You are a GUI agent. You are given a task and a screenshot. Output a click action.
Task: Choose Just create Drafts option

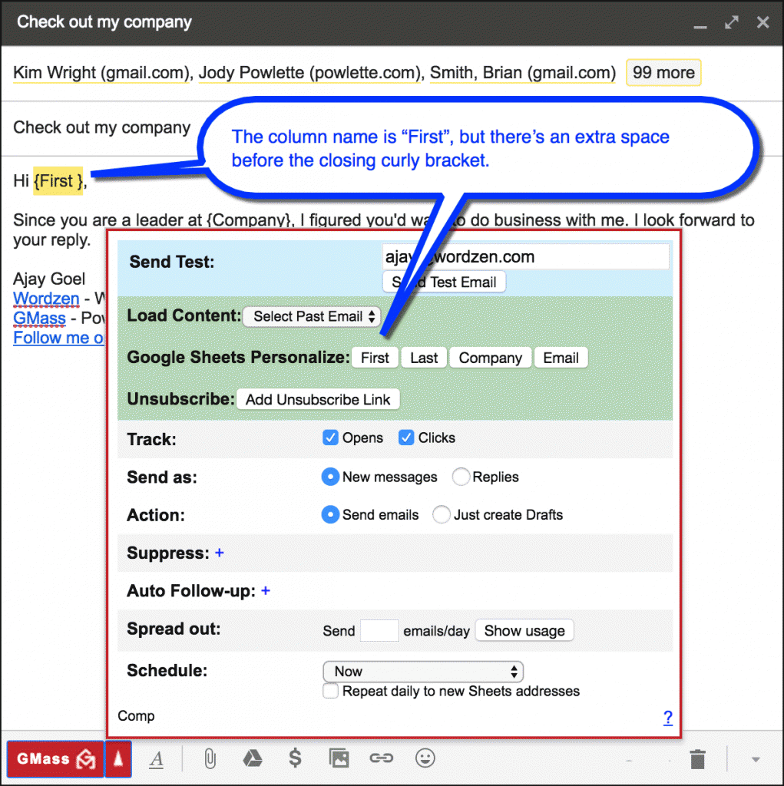click(442, 514)
